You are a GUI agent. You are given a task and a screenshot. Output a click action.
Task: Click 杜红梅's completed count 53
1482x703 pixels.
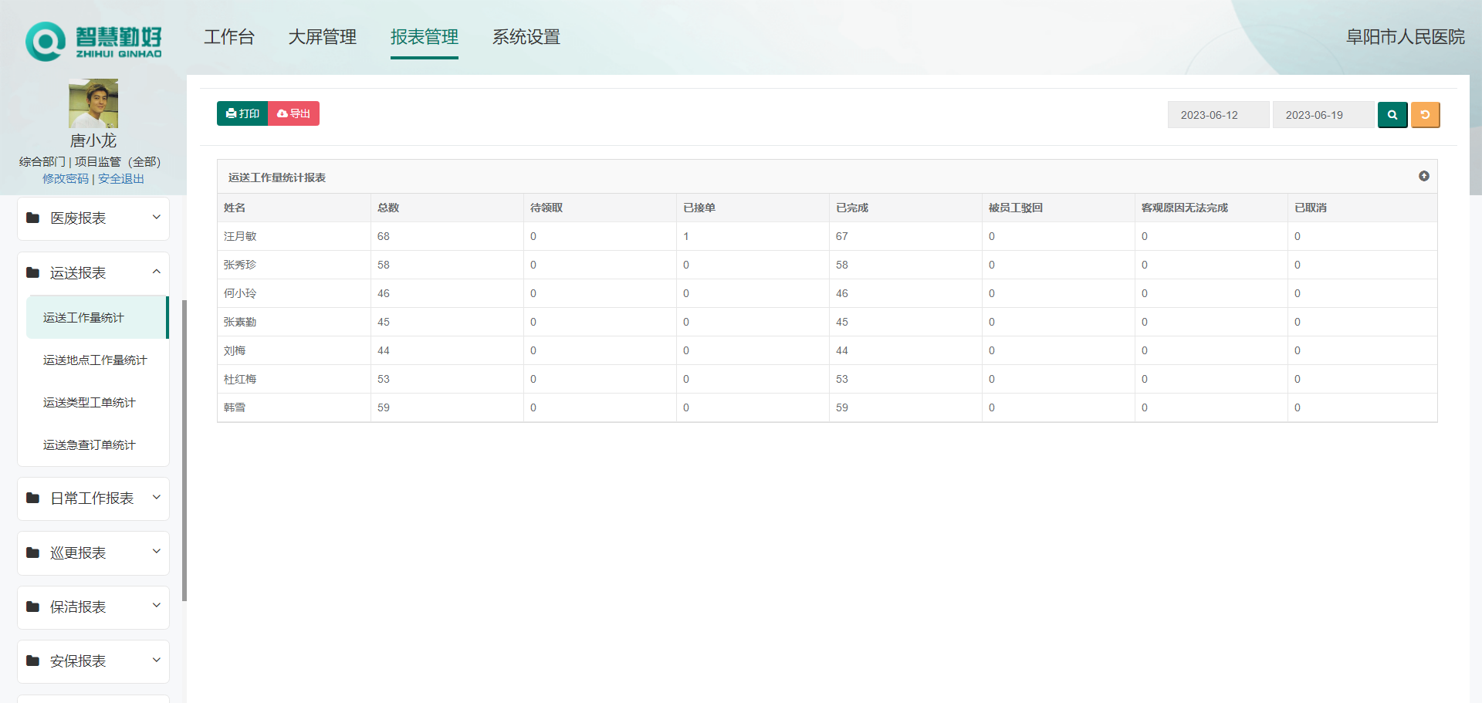[x=842, y=379]
